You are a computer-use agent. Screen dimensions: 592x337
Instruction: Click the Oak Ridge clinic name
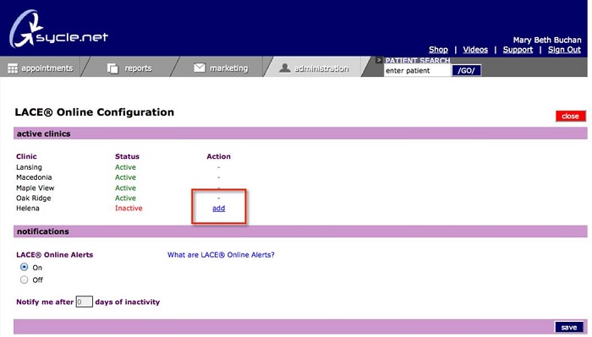pos(34,198)
